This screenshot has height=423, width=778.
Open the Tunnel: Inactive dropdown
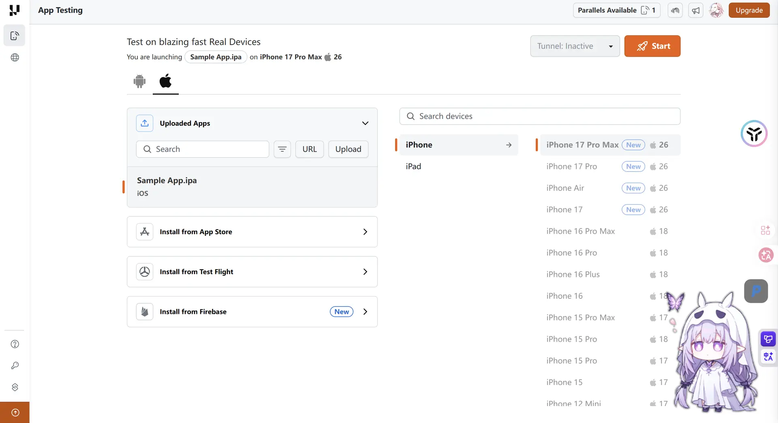575,46
